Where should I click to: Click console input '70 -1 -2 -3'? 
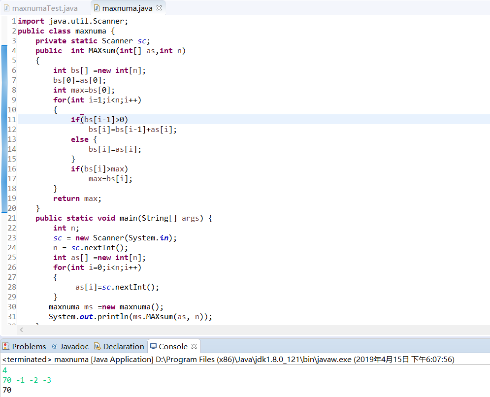[x=27, y=380]
